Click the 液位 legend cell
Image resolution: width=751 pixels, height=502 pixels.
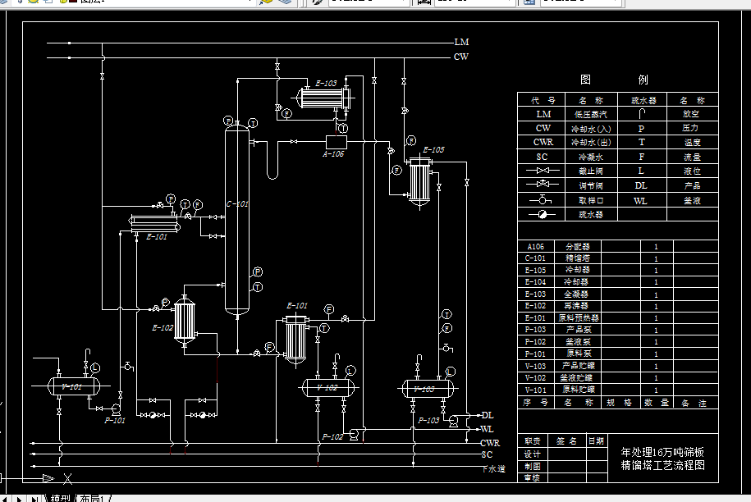(692, 171)
